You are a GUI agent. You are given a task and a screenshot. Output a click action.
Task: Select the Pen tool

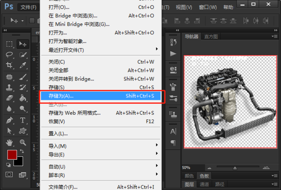(9, 120)
